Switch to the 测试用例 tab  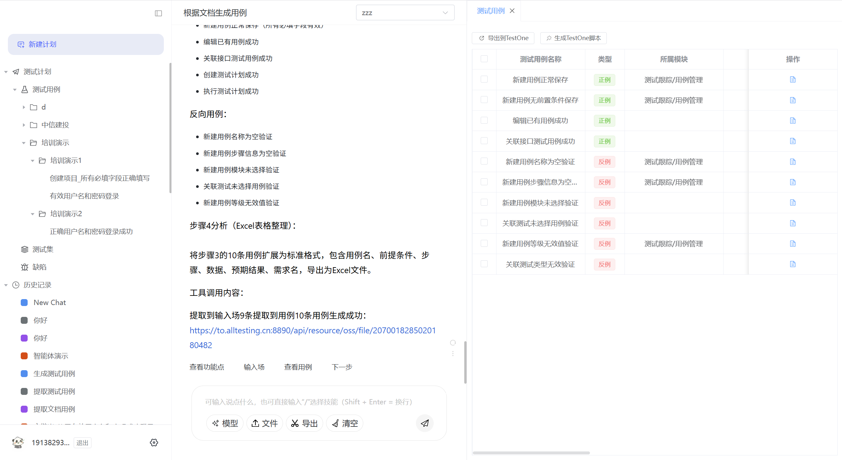click(491, 11)
